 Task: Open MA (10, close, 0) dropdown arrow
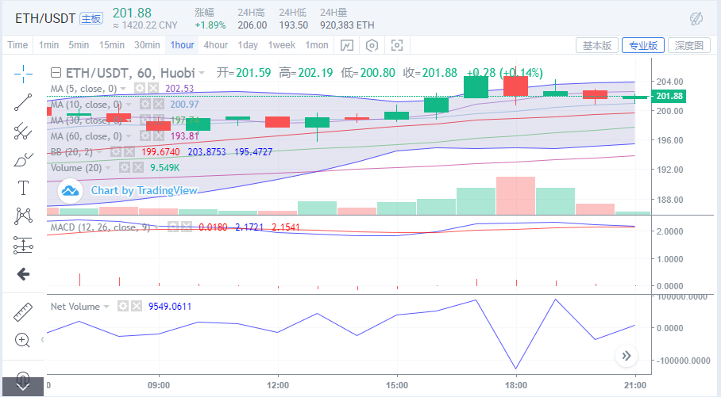(129, 104)
